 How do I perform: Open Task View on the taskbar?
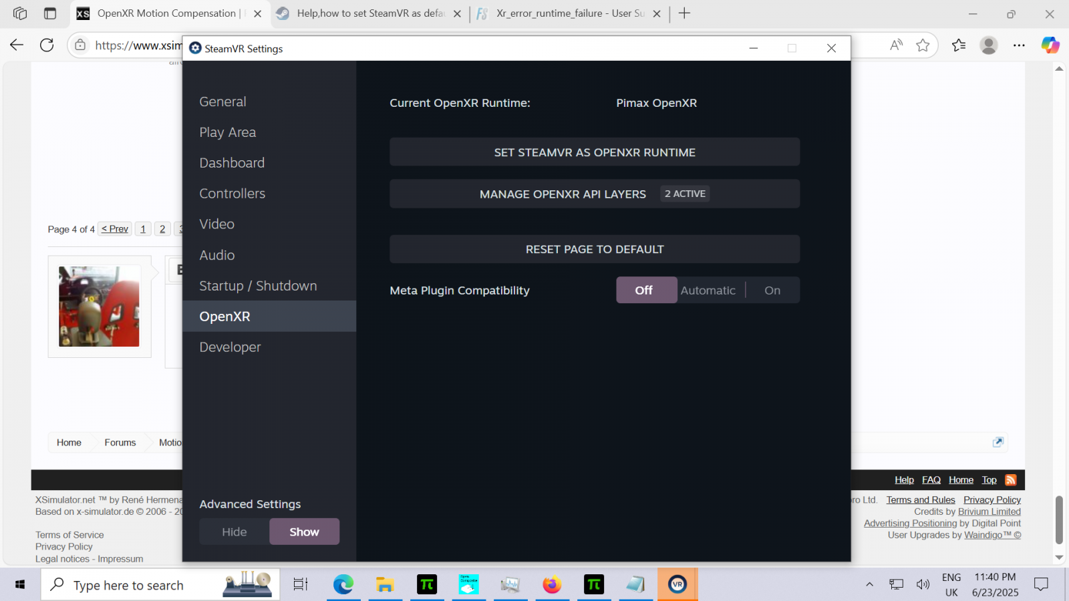301,585
